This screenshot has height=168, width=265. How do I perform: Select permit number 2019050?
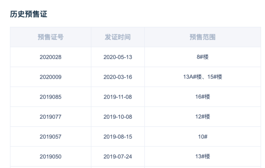click(x=50, y=157)
